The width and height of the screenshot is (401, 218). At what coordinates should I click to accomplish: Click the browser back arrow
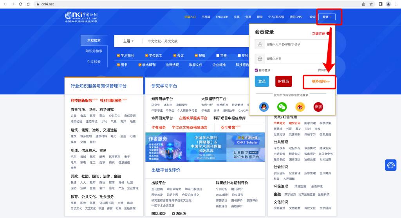pyautogui.click(x=5, y=4)
